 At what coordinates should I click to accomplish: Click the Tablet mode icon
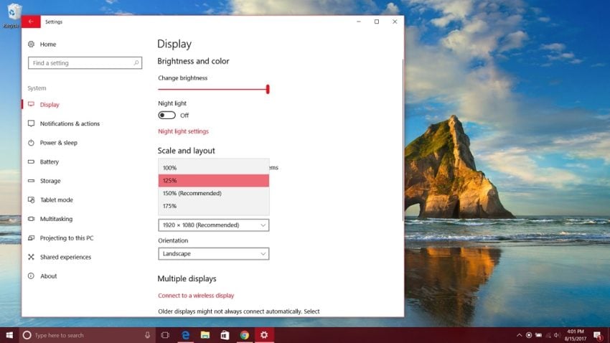(x=31, y=199)
